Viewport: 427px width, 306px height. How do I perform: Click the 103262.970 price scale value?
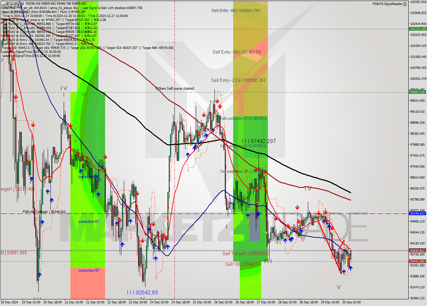(418, 2)
